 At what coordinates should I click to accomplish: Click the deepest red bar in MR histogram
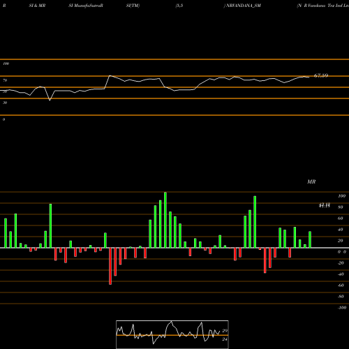(110, 266)
